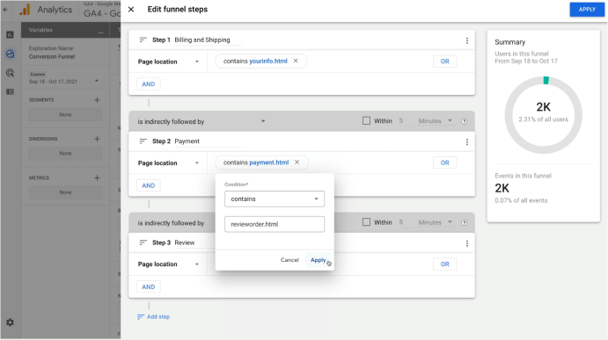Close the Edit funnel steps panel
Screen dimensions: 608x340
131,10
